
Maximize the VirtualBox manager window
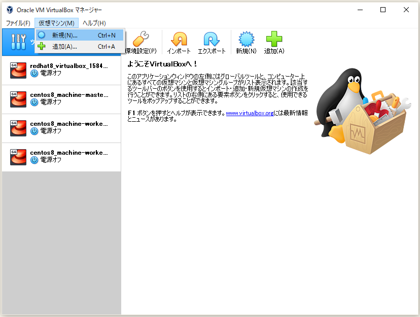click(383, 10)
